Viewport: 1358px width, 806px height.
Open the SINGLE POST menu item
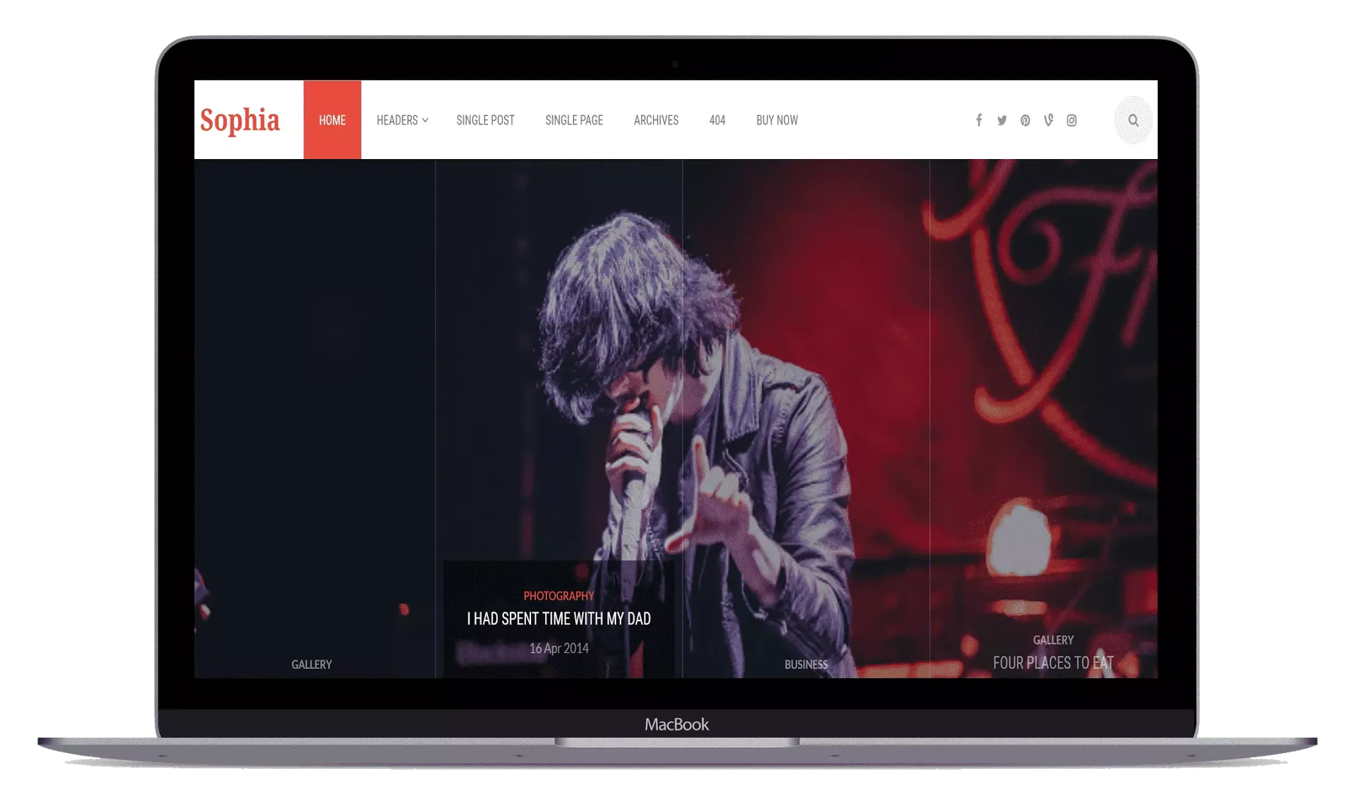(x=485, y=120)
